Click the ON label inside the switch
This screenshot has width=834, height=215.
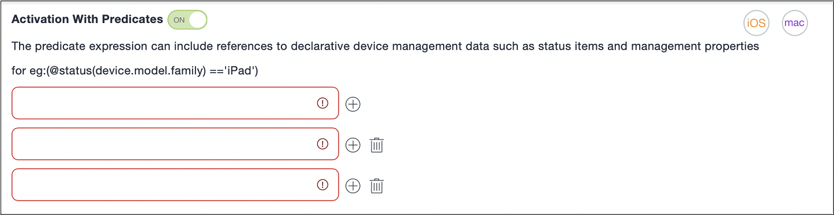179,20
